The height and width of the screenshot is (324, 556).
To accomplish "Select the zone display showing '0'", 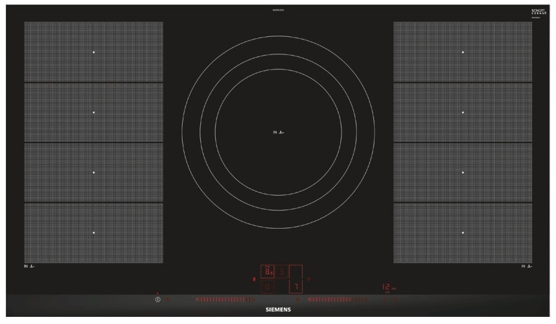I will [x=269, y=287].
